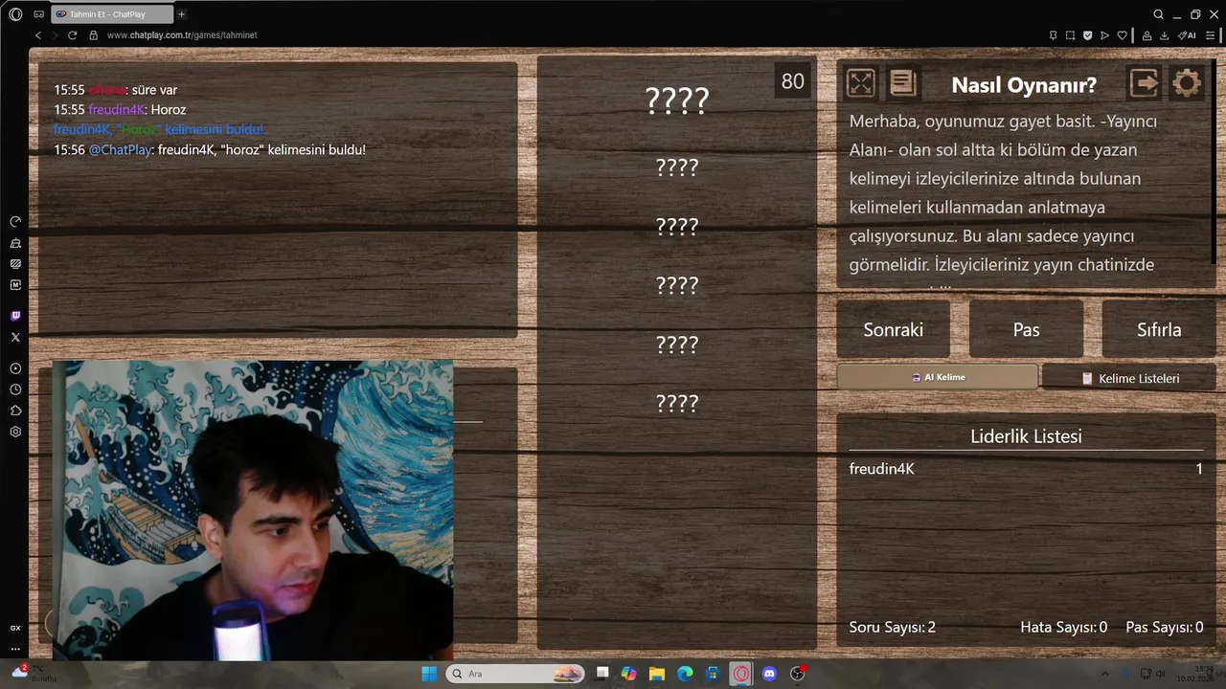Click the Hata Sayısı: 0 counter
This screenshot has width=1226, height=689.
coord(1063,628)
